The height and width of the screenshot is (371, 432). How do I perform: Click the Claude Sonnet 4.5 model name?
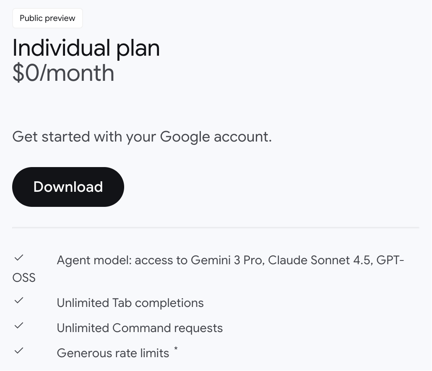320,260
